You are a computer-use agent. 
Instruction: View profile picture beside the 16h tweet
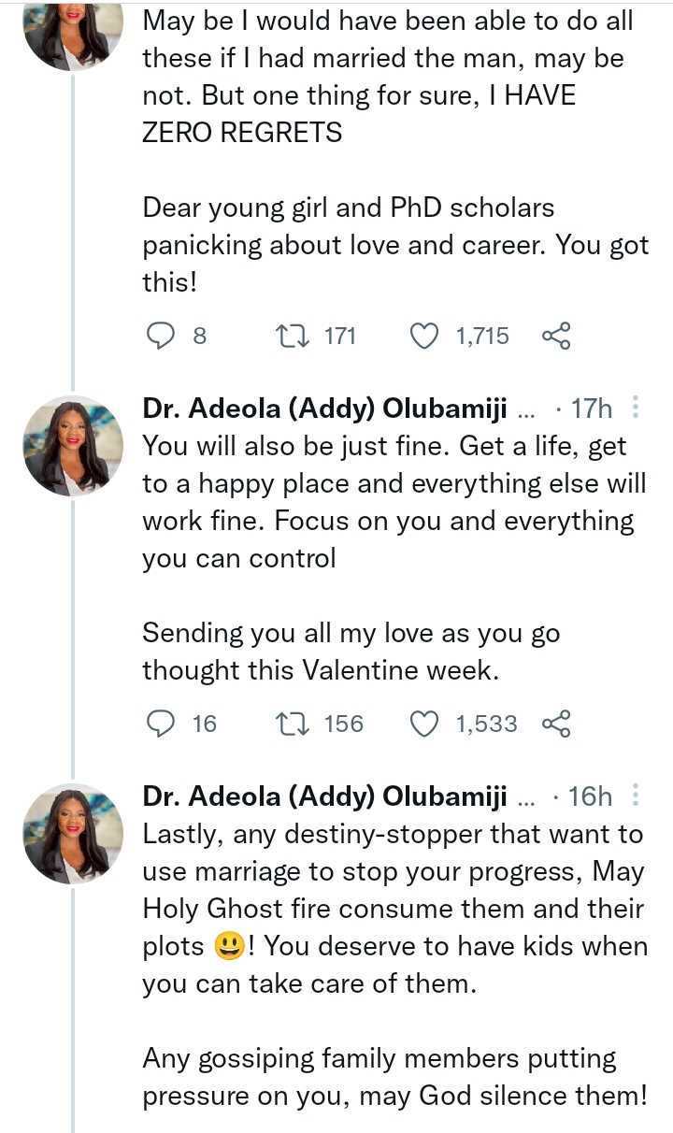click(x=73, y=835)
